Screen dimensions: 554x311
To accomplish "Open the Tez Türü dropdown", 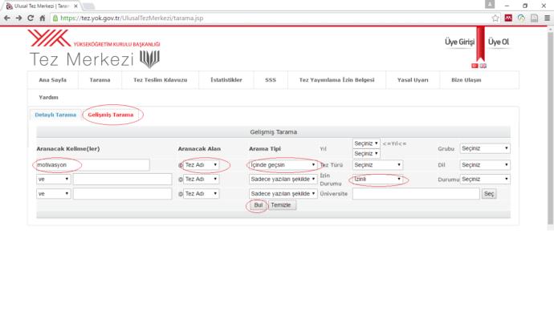I will pos(377,164).
